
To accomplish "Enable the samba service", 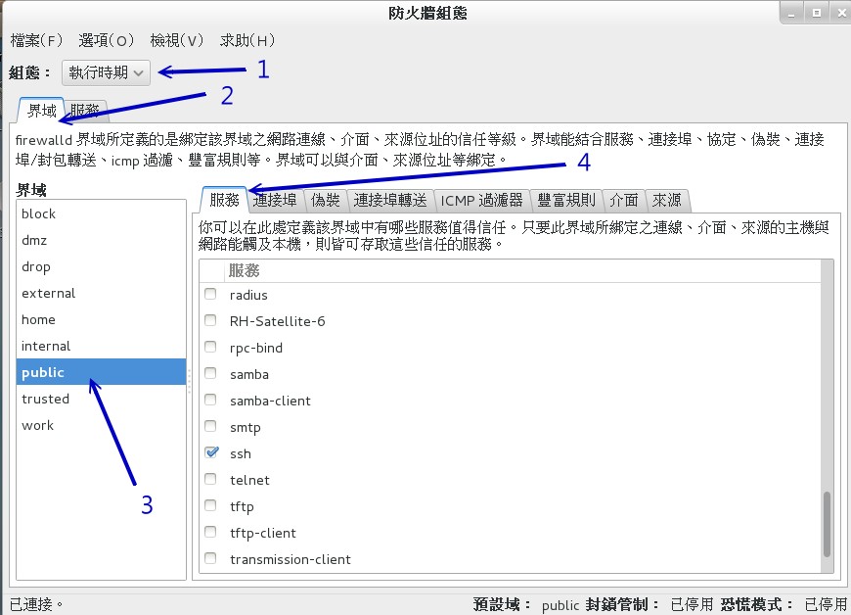I will (x=210, y=374).
